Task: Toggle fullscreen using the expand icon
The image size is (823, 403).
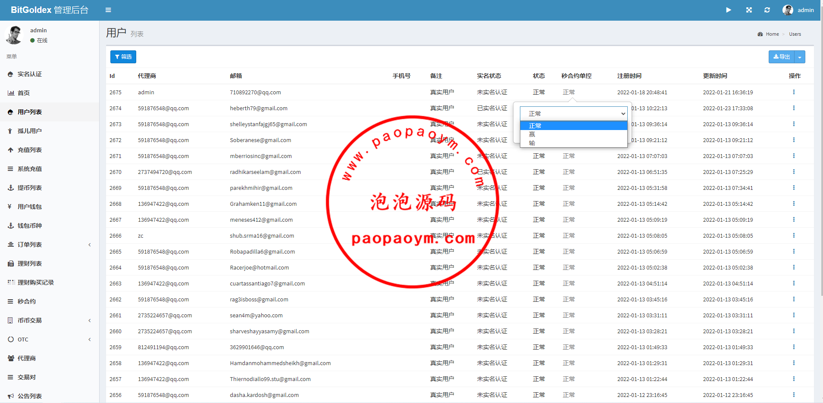Action: pyautogui.click(x=749, y=10)
